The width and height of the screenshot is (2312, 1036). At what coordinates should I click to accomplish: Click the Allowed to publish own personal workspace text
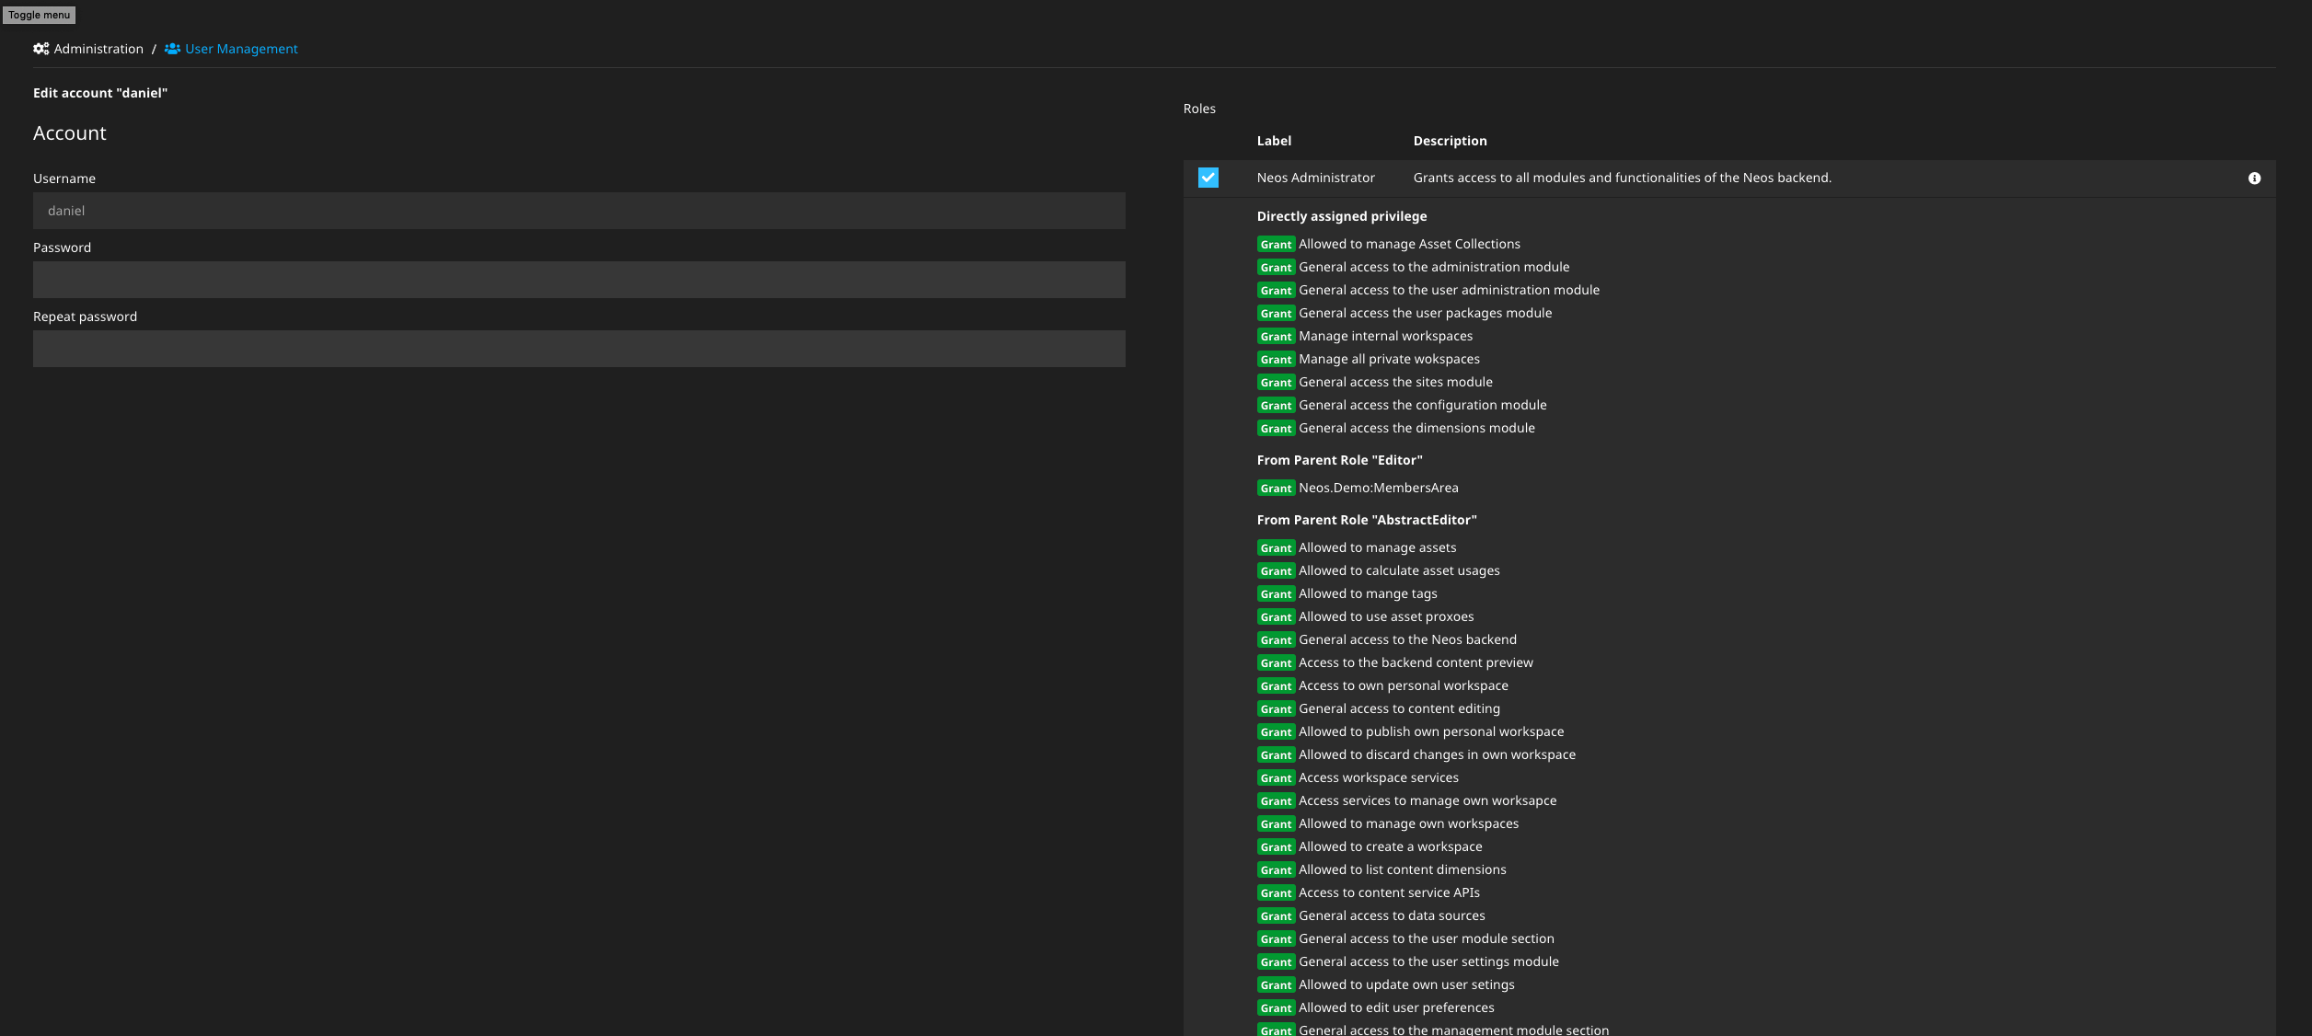1430,731
